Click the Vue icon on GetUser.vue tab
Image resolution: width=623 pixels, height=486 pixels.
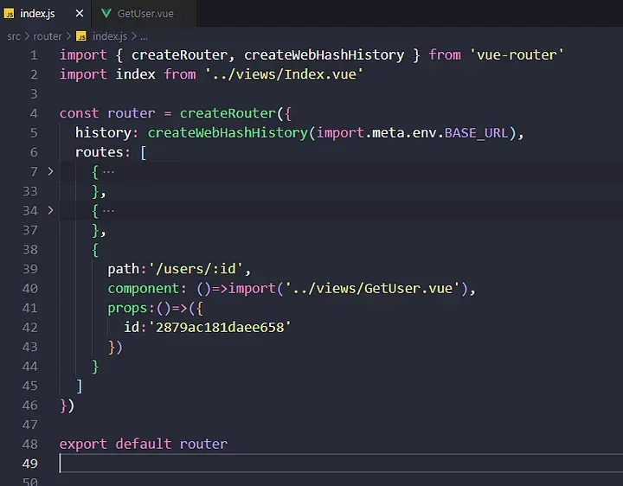(106, 14)
